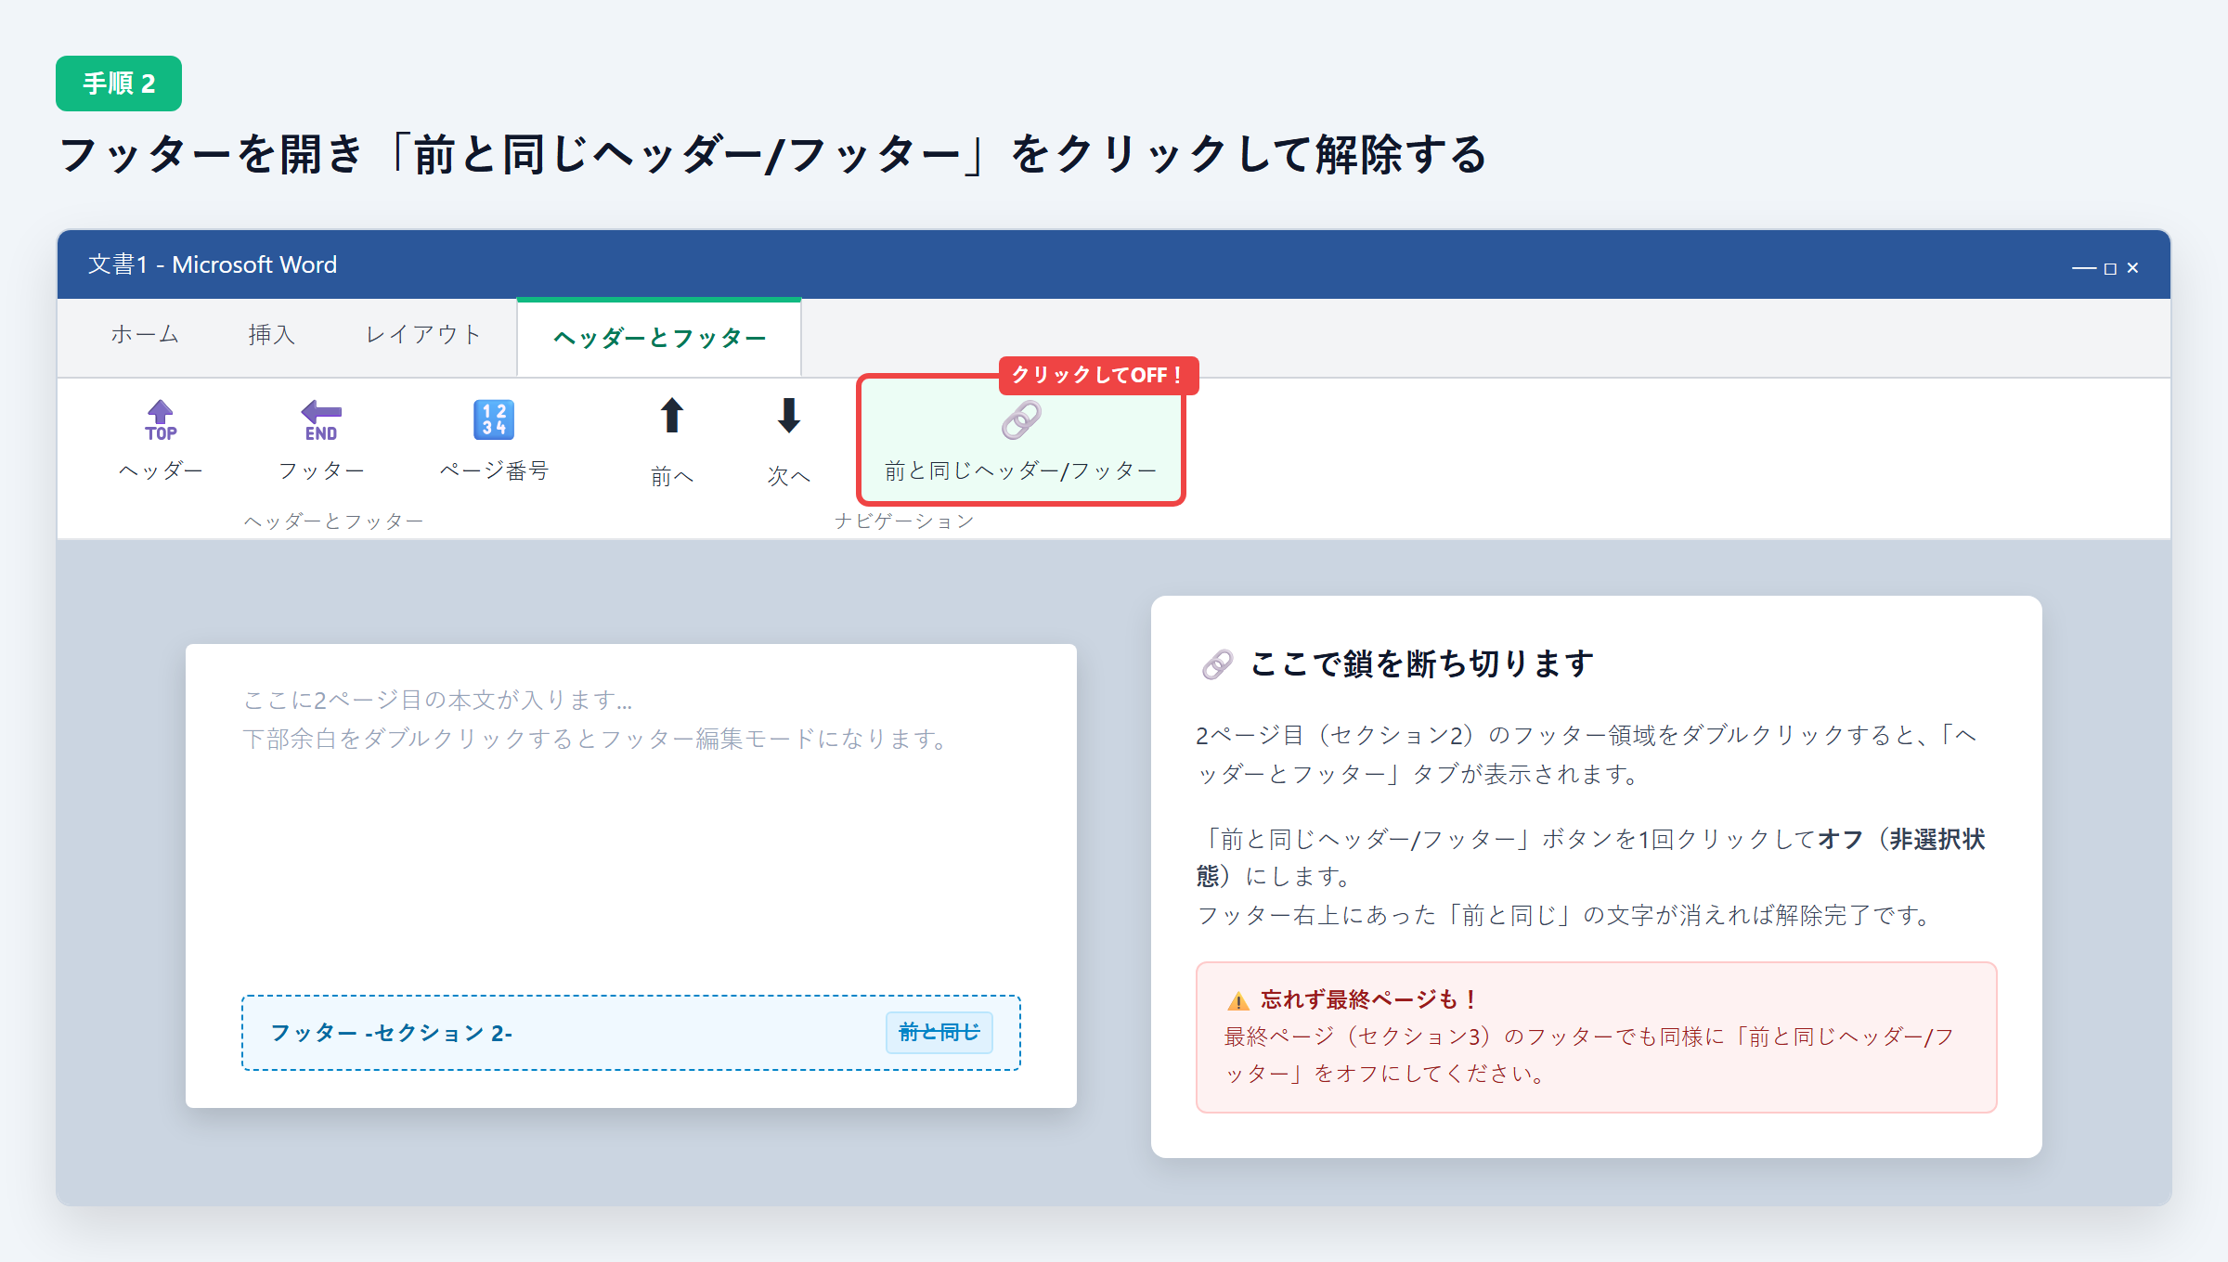2228x1262 pixels.
Task: Select the ヘッダーとフッター tab
Action: click(659, 338)
